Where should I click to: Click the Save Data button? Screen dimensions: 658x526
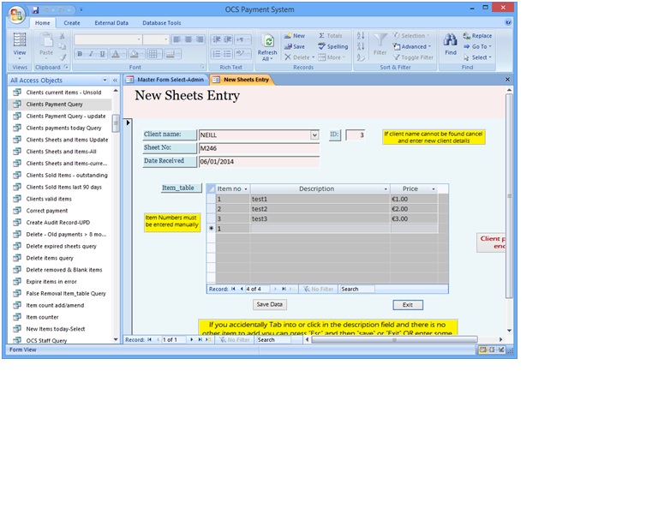click(269, 304)
